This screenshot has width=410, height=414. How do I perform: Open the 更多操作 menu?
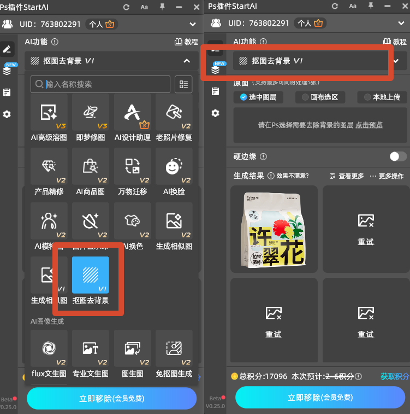pos(387,176)
